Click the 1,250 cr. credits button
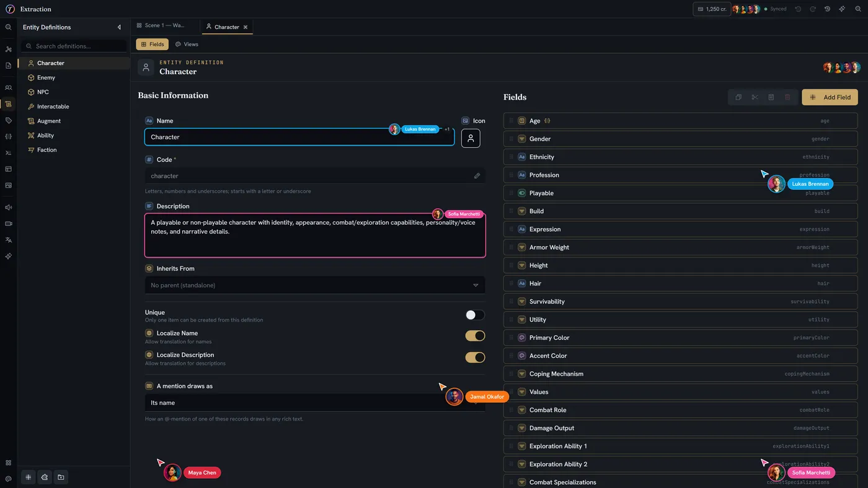 tap(712, 9)
